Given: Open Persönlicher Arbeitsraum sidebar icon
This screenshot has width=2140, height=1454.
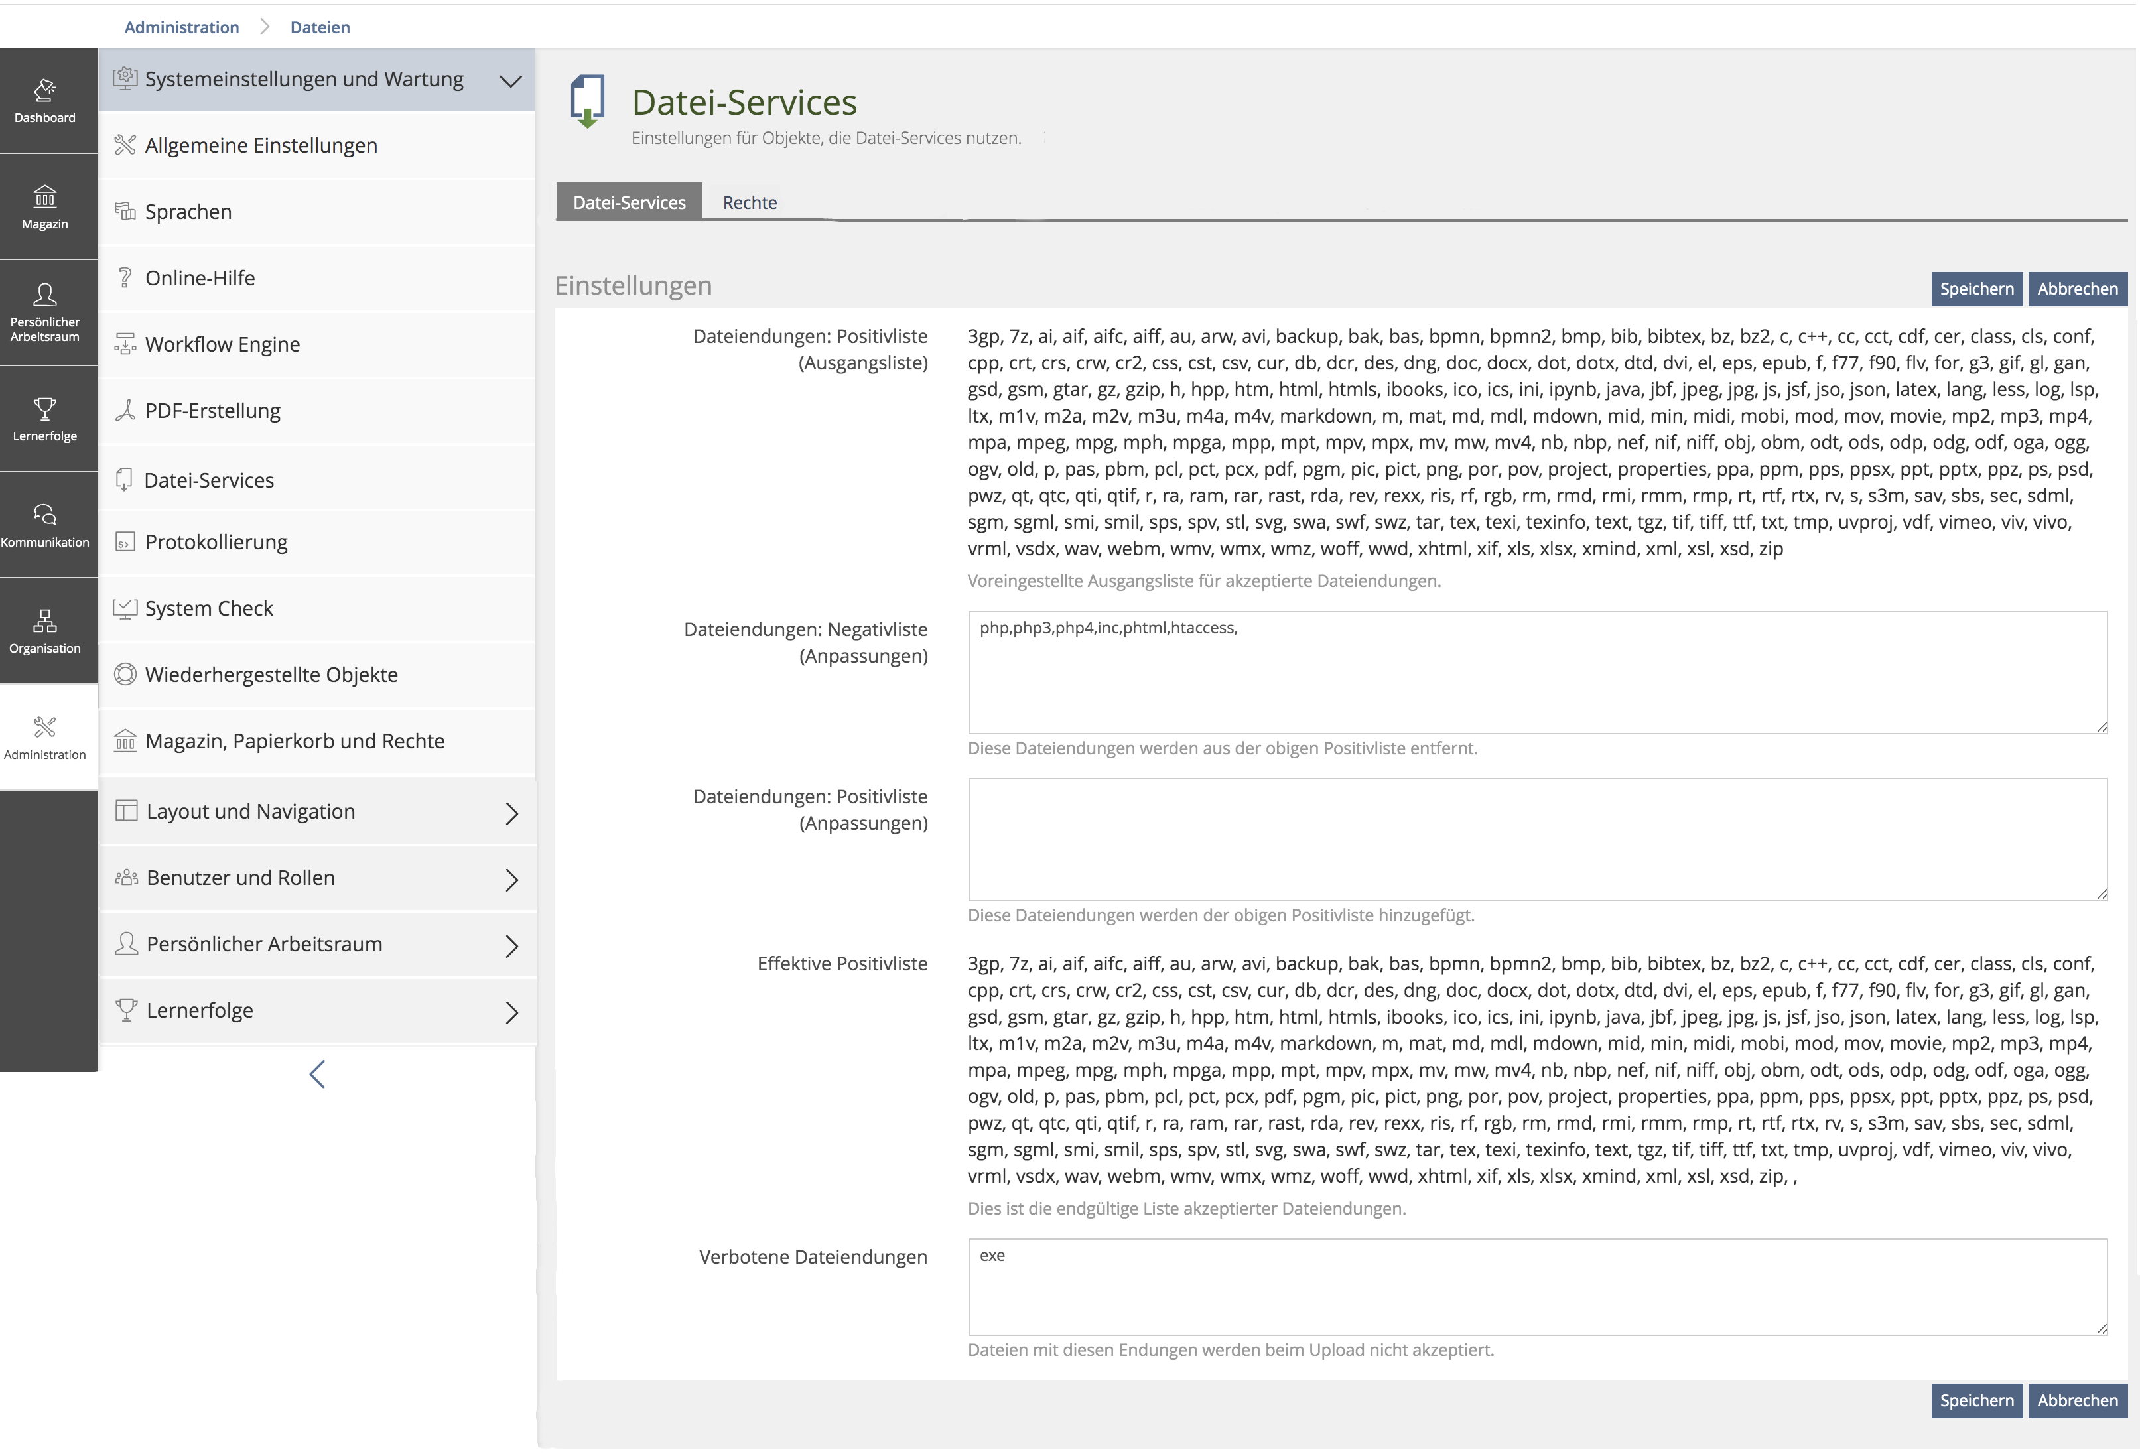Looking at the screenshot, I should click(45, 312).
